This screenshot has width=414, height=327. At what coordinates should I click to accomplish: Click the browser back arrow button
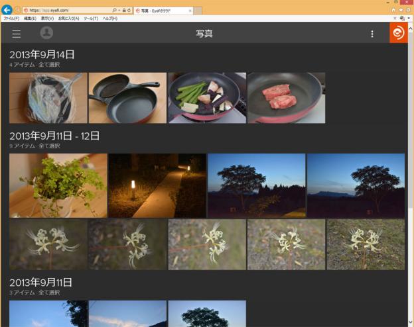(7, 11)
